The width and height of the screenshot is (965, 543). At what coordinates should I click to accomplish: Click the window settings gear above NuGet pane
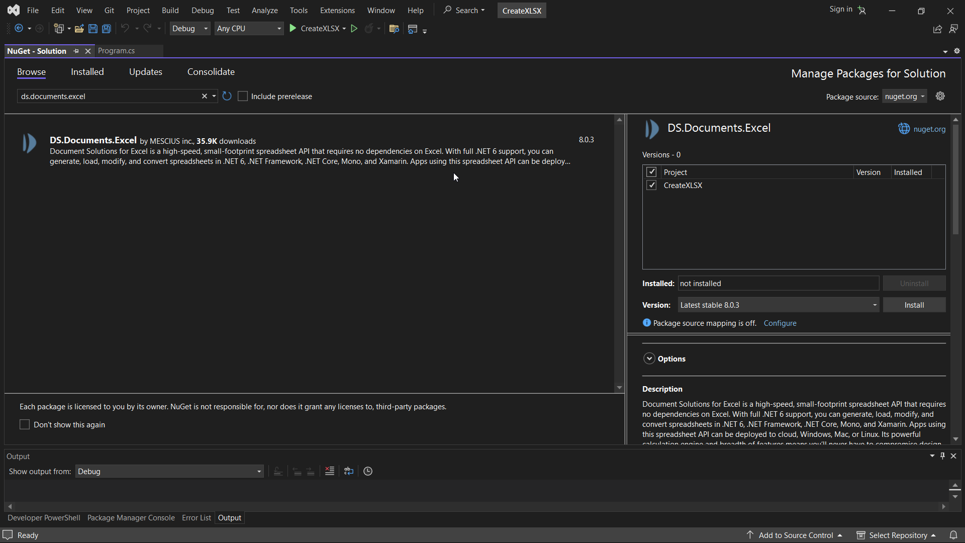tap(957, 51)
